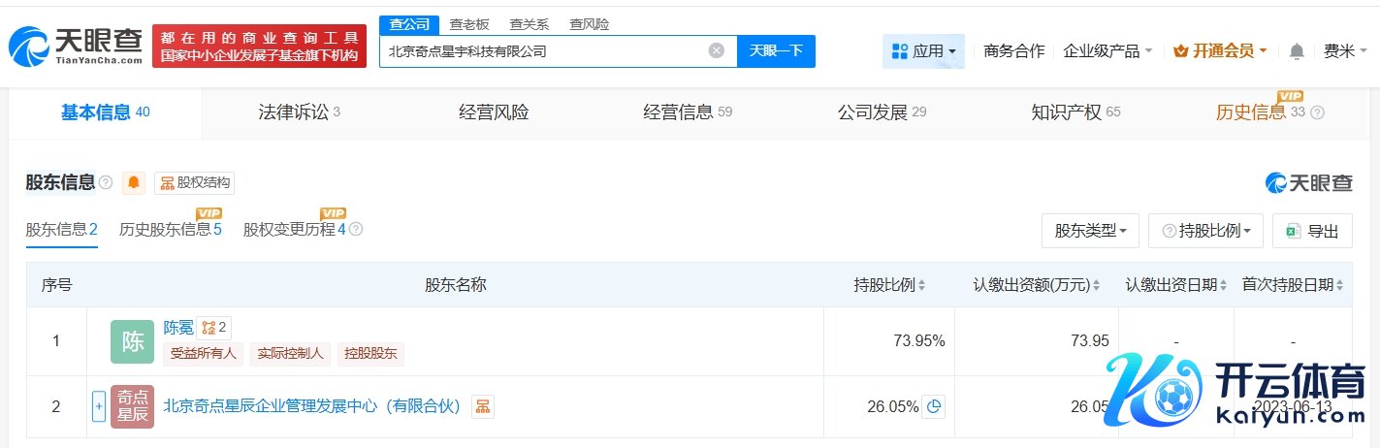Open the 股东类型 dropdown filter
Screen dimensions: 1380x448
click(1090, 231)
